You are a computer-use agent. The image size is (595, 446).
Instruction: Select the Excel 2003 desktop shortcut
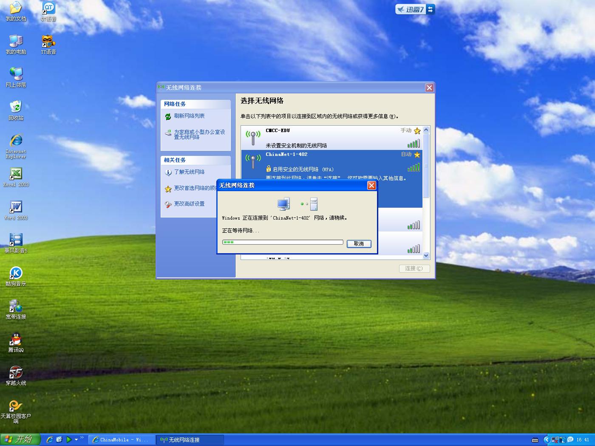point(16,178)
